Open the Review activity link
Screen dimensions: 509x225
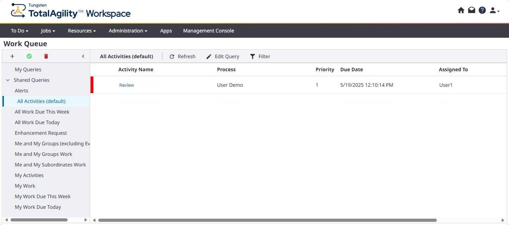tap(126, 85)
